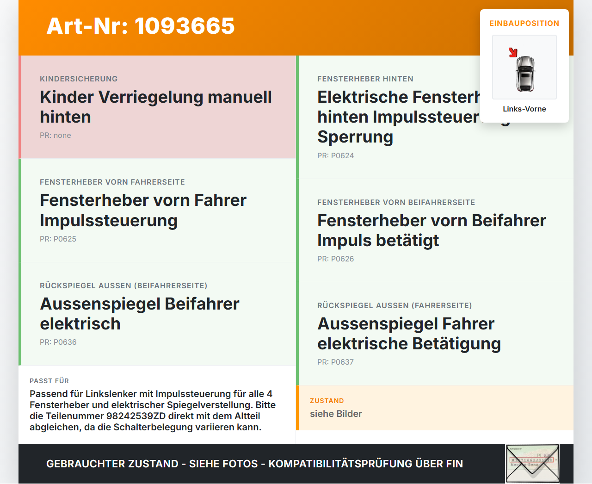Viewport: 592px width, 484px height.
Task: Click FENSTERHEBER VORN BEIFAHRERSEITE label
Action: [x=396, y=202]
